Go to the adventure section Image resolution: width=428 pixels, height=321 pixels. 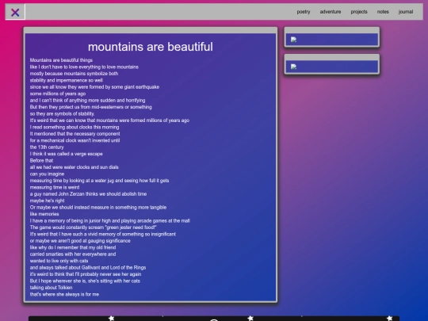click(x=331, y=12)
